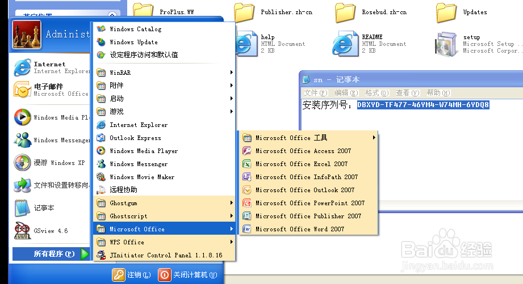The width and height of the screenshot is (523, 284).
Task: Open Notepad 编辑(E) menu
Action: tap(346, 93)
